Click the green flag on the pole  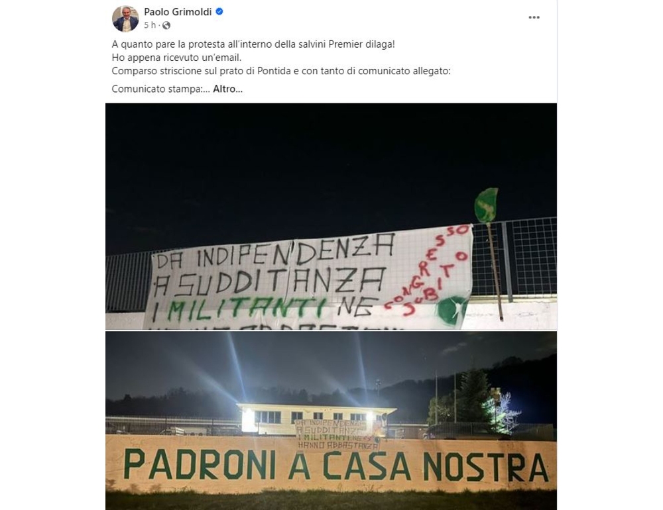tap(486, 205)
